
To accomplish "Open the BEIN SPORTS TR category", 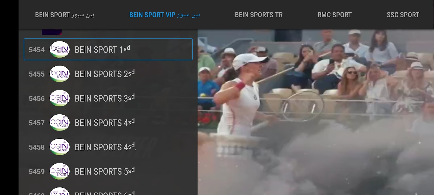I will point(259,15).
